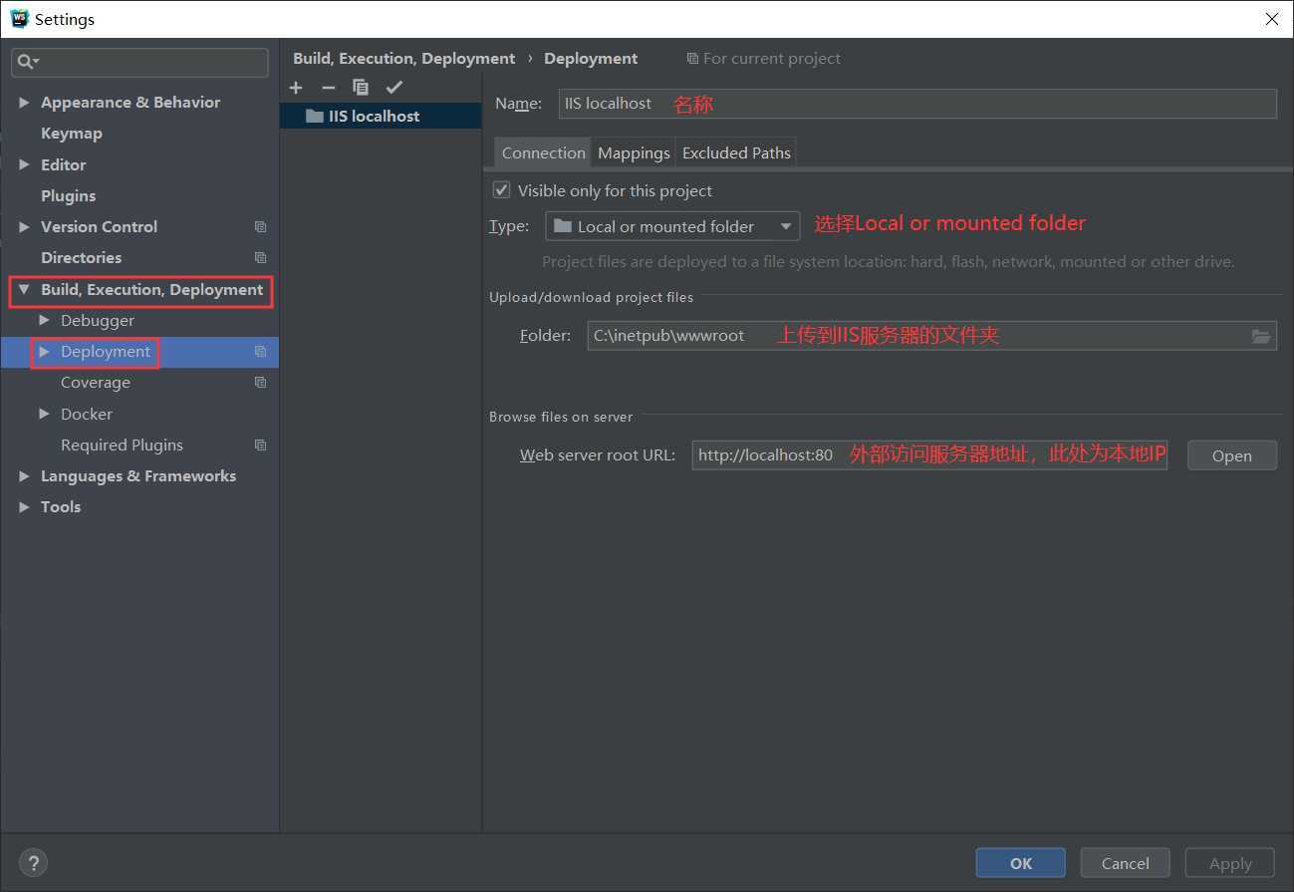The width and height of the screenshot is (1294, 892).
Task: Select Debugger in settings tree
Action: pyautogui.click(x=98, y=321)
